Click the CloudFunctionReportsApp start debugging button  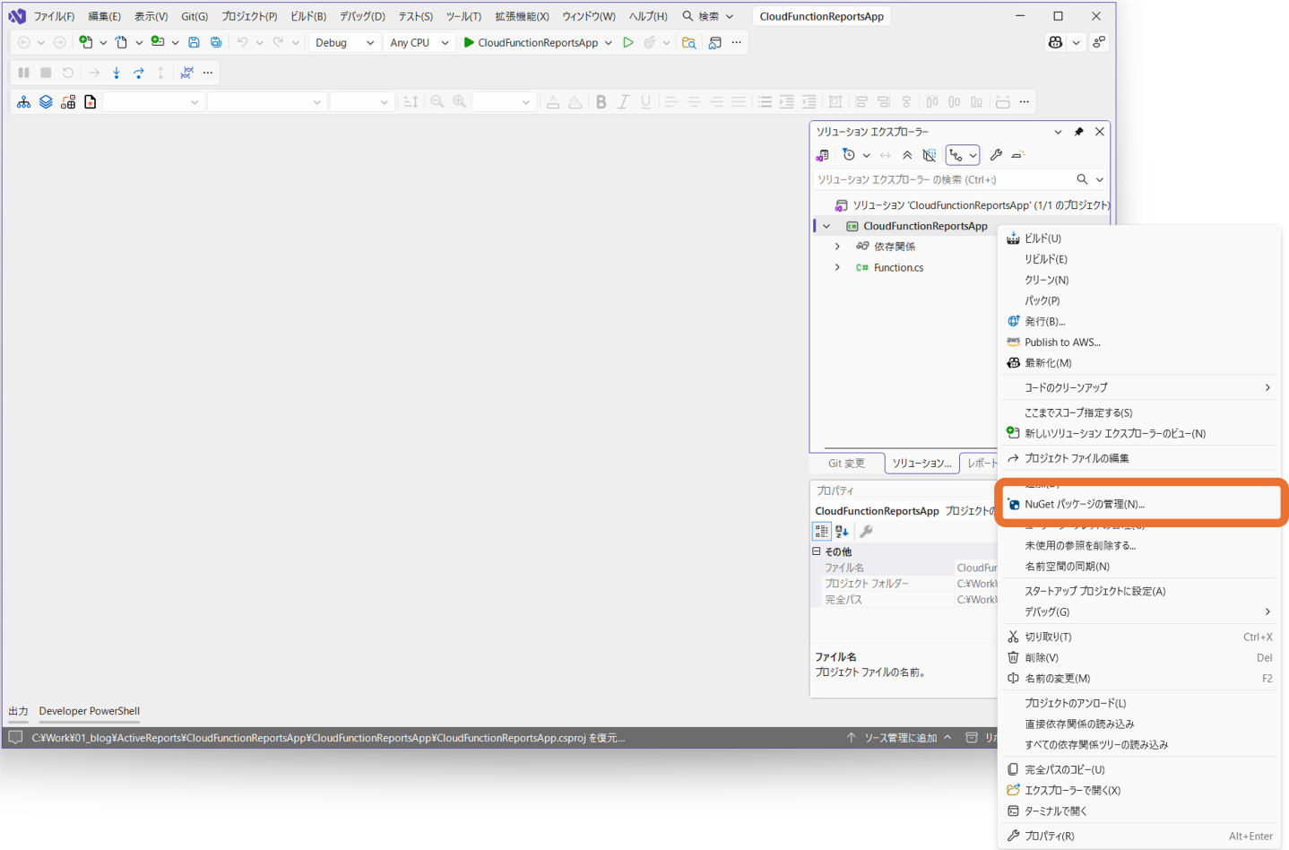click(x=530, y=42)
